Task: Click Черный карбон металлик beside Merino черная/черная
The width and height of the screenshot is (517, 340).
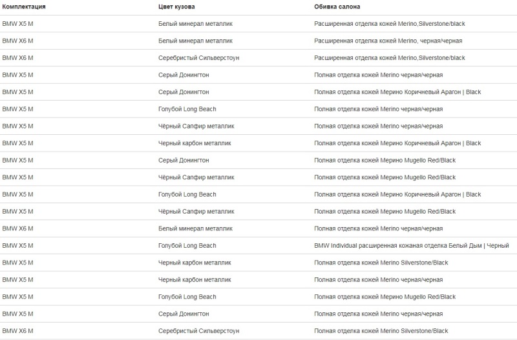Action: (195, 280)
